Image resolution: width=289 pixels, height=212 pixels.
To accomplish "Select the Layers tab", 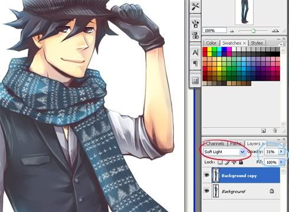I will click(x=254, y=144).
